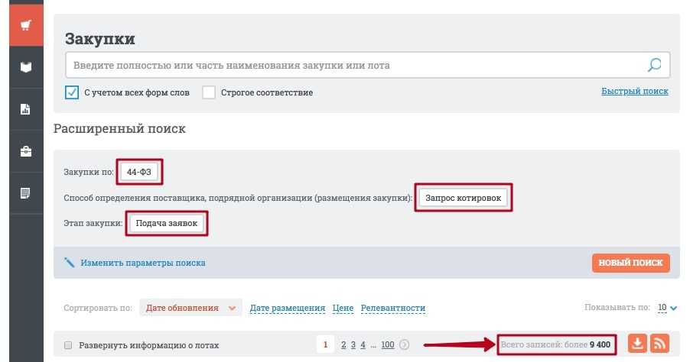
Task: Open 'Дата обновления' sort dropdown
Action: point(190,308)
